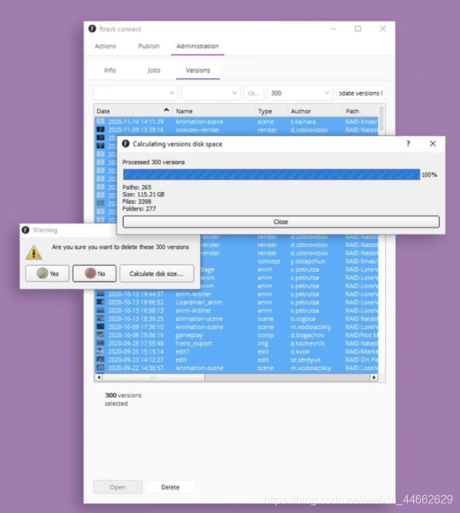
Task: Select the Lizardman_anim row name
Action: tap(199, 302)
